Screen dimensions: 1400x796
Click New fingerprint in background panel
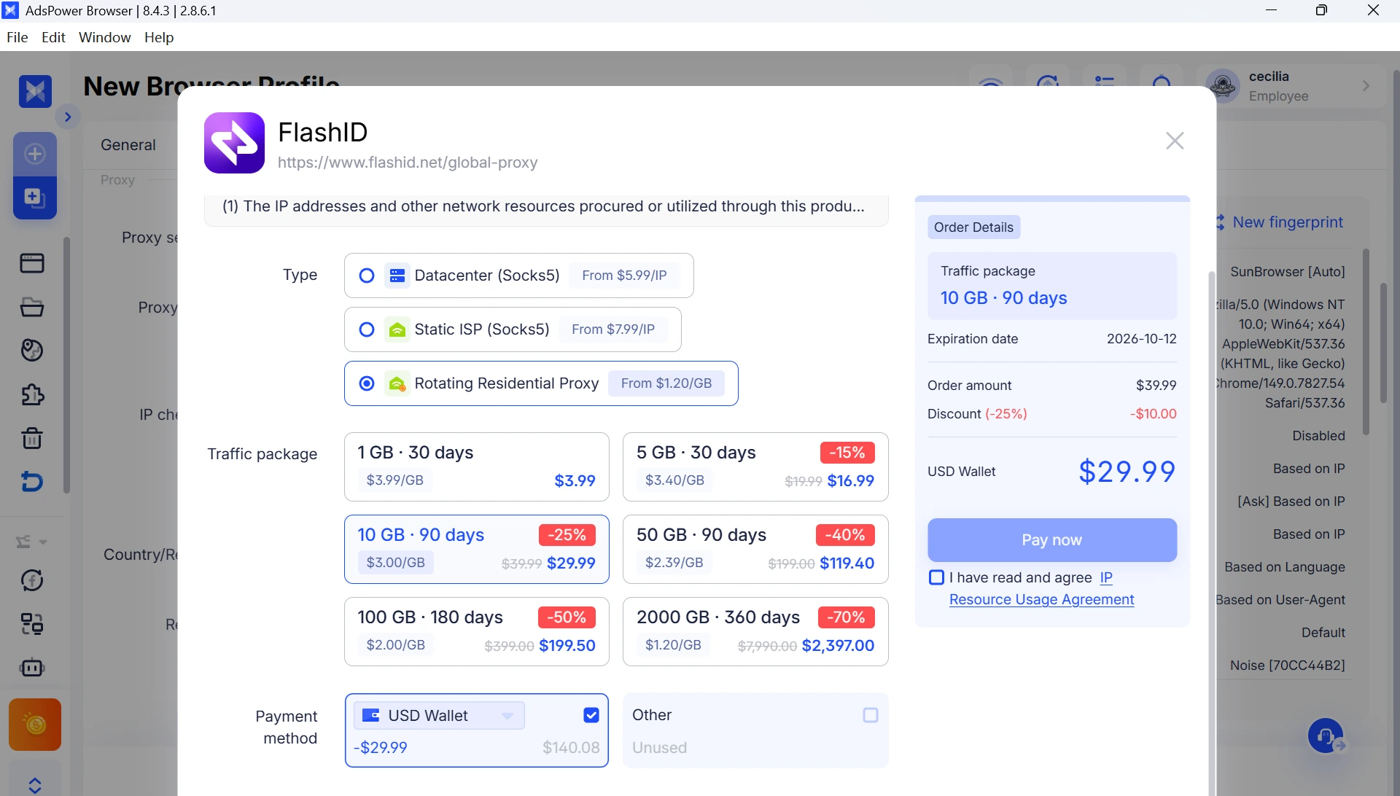(1287, 222)
